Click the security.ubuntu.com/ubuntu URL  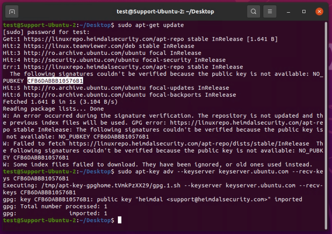[x=81, y=60]
